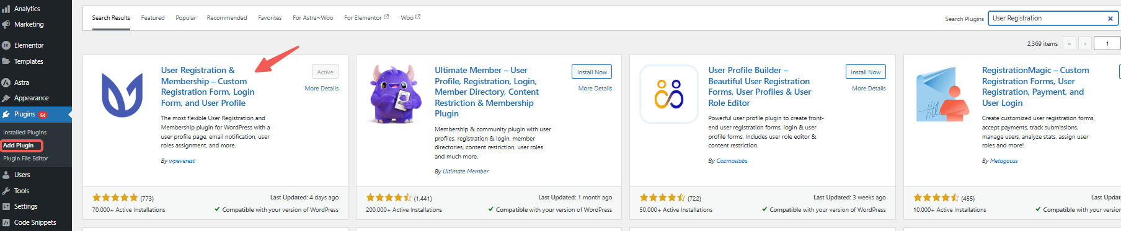Click Last Updated: 3 weeks ago text

coord(849,198)
